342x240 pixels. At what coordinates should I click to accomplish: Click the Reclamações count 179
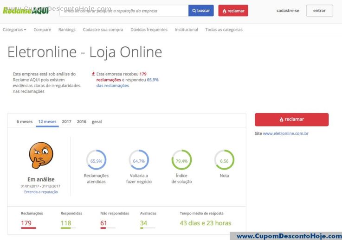[26, 223]
